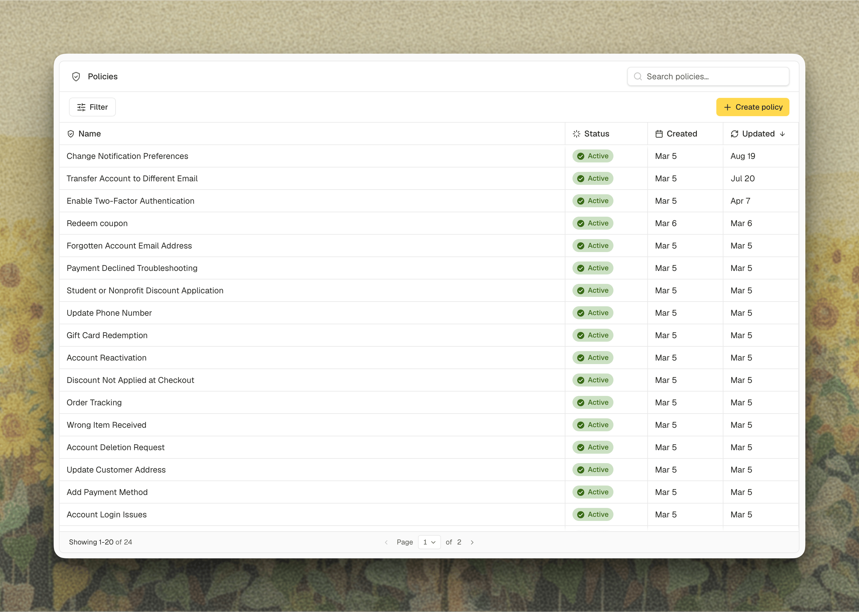Open the Wrong Item Received policy
The height and width of the screenshot is (612, 859).
[x=107, y=425]
